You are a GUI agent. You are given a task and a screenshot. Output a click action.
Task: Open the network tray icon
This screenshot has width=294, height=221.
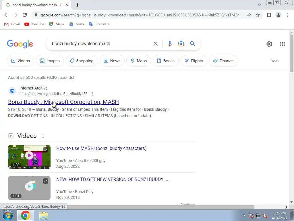[x=258, y=216]
